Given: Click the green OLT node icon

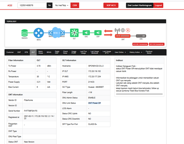Looking at the screenshot, I should click(74, 33).
